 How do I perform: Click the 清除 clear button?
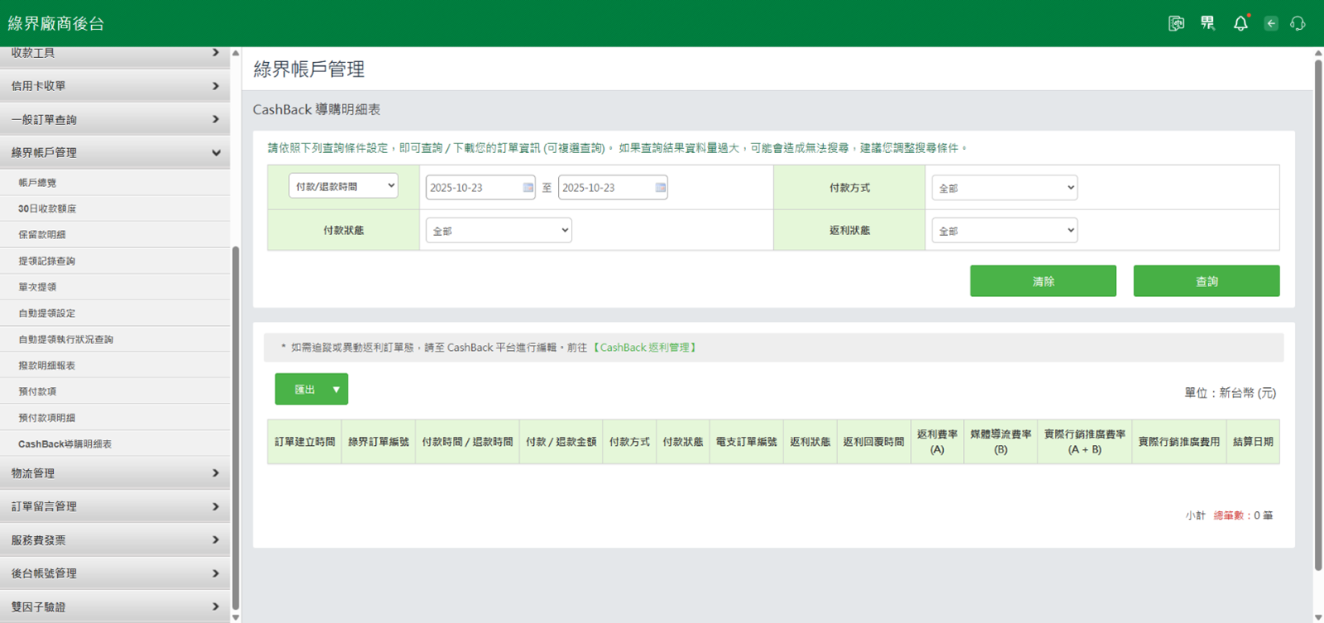coord(1042,281)
